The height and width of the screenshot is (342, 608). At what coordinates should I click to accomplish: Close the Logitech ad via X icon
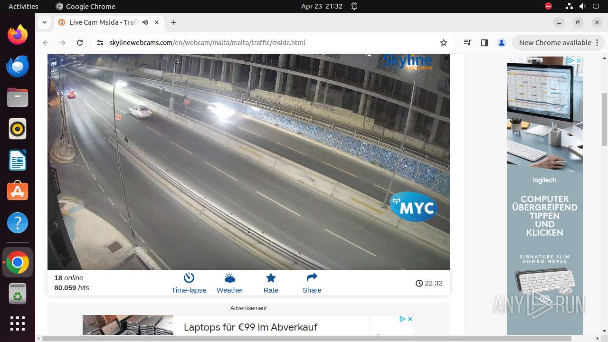(x=579, y=60)
